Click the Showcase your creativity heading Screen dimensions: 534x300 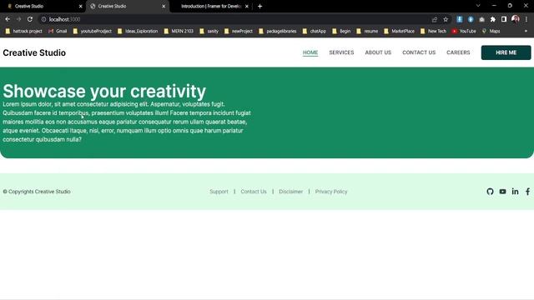pos(104,91)
